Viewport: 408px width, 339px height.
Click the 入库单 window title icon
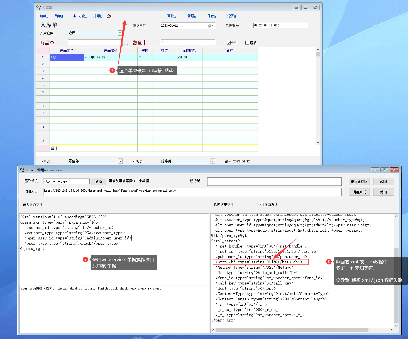pyautogui.click(x=39, y=8)
